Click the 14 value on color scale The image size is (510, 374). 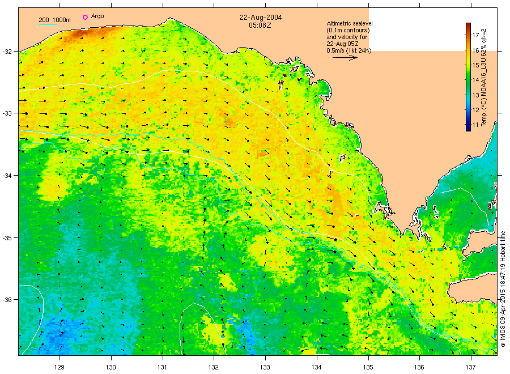pos(475,80)
